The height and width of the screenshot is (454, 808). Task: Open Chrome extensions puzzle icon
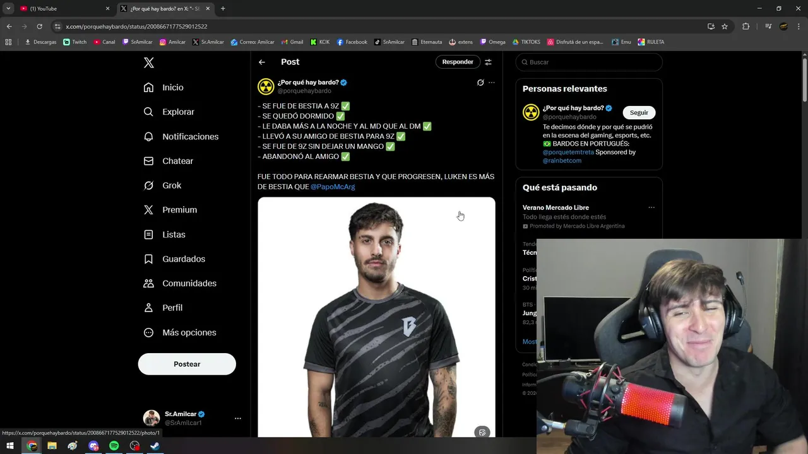pyautogui.click(x=746, y=26)
